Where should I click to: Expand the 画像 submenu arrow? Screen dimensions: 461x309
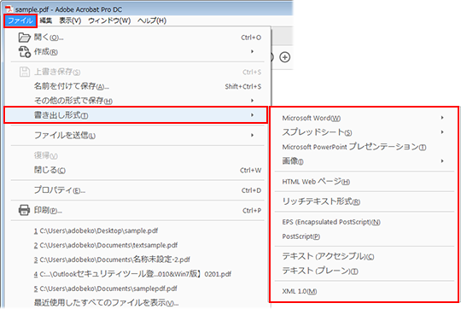point(442,160)
